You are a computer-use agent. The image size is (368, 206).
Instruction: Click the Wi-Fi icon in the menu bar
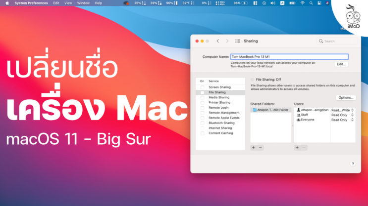point(303,3)
